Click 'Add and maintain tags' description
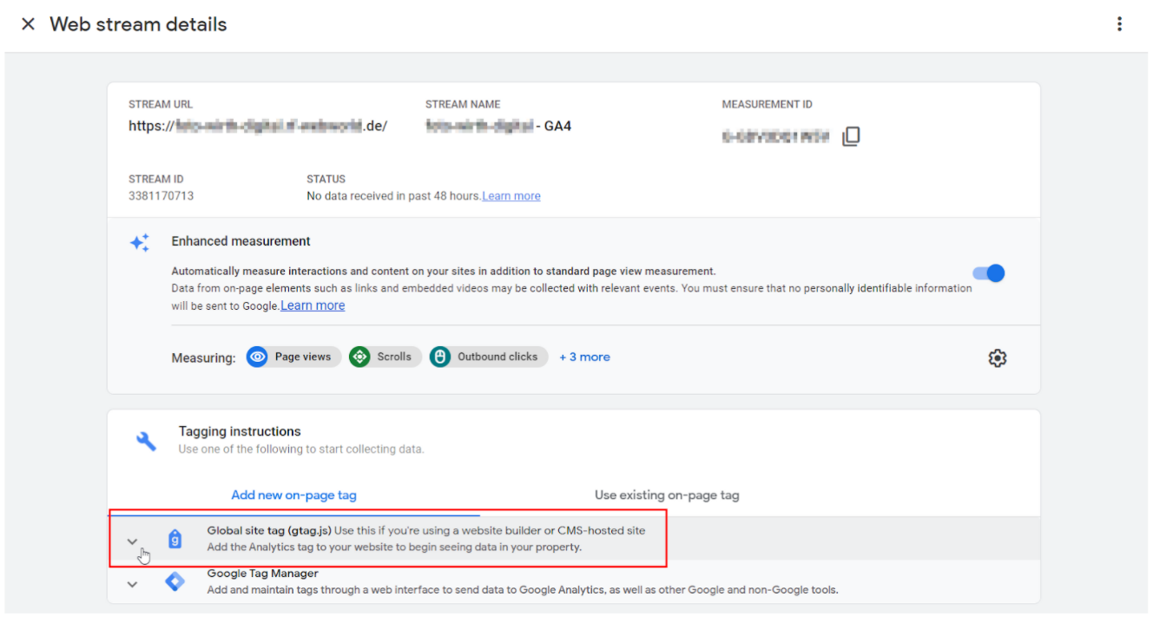1153x623 pixels. 523,590
